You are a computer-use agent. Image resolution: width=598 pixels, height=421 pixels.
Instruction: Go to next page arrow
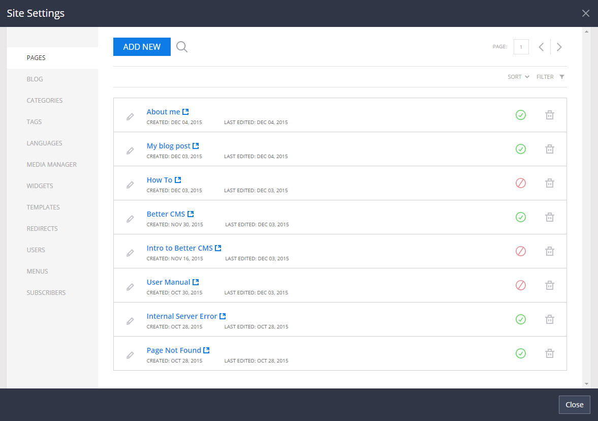tap(559, 47)
